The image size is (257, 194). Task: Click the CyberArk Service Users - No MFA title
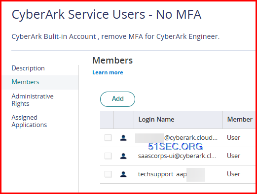107,15
